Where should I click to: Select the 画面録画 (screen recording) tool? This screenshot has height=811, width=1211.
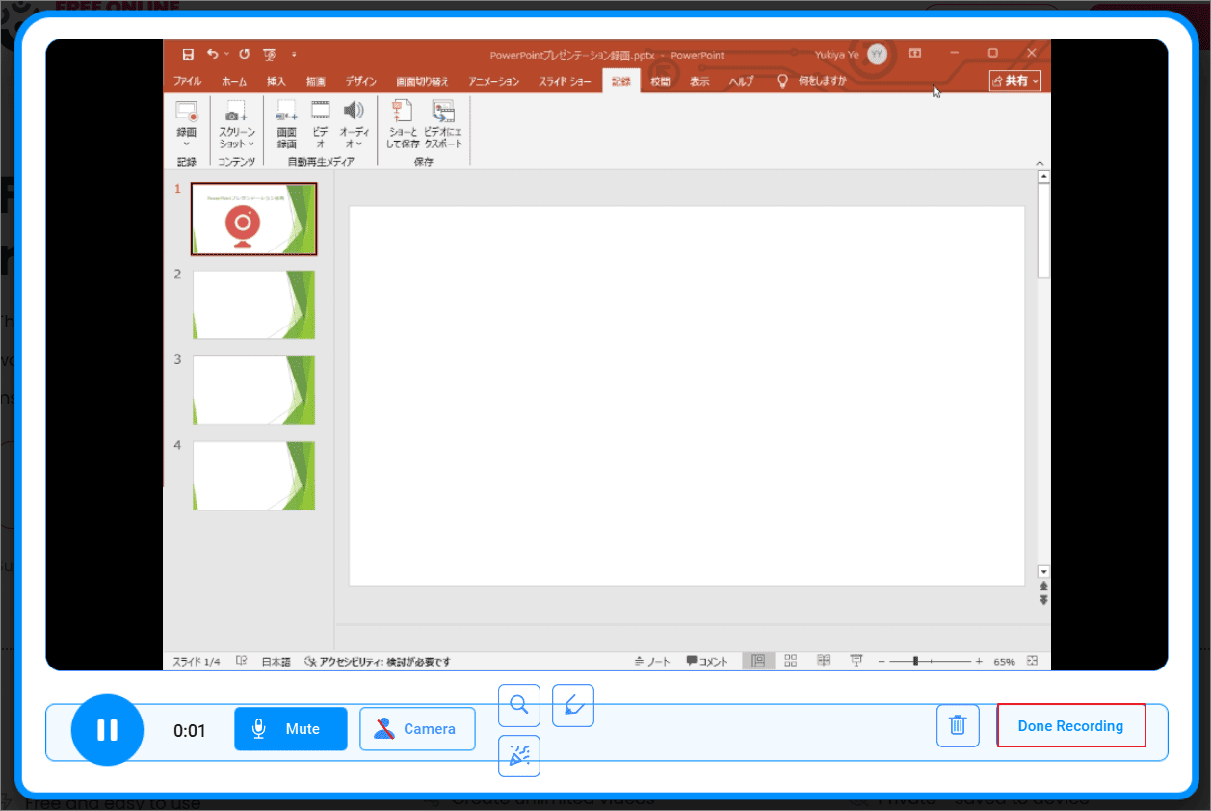[x=285, y=125]
